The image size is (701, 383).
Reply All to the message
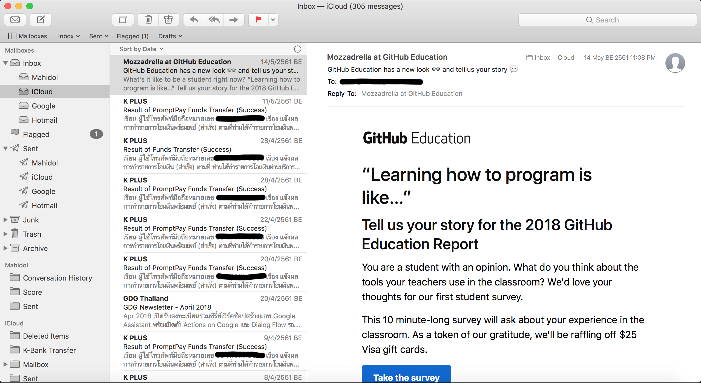pyautogui.click(x=214, y=20)
